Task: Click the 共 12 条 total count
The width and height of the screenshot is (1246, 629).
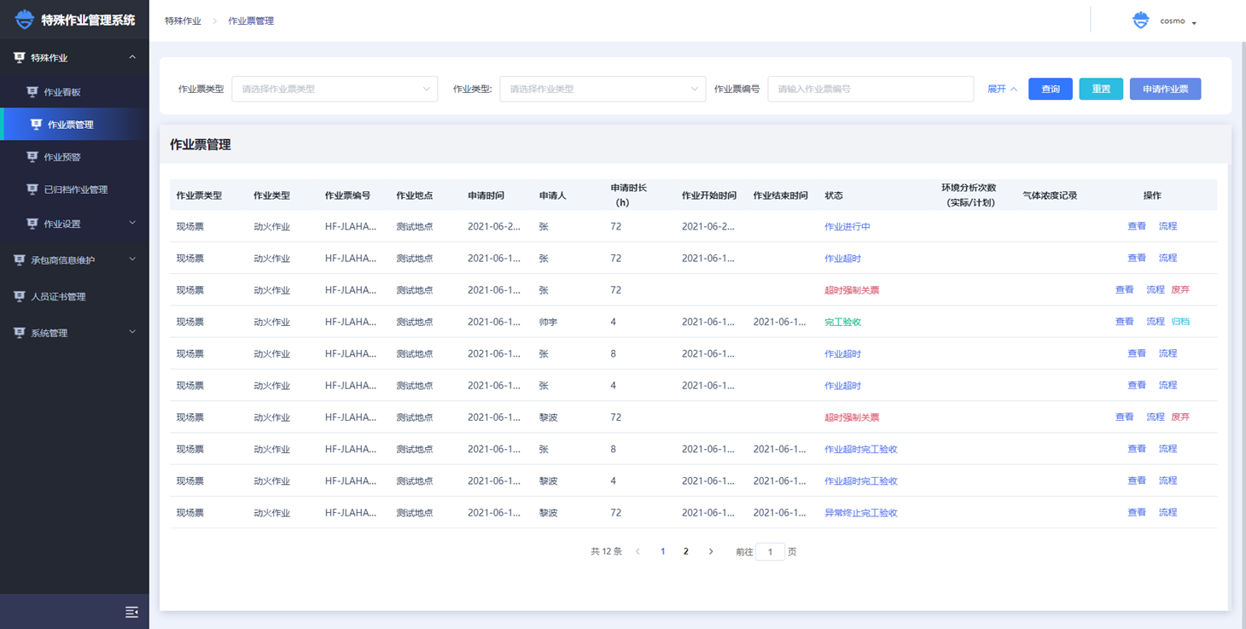Action: 607,552
